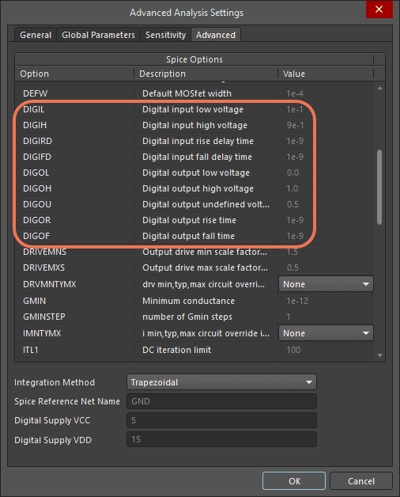Click the Digital input low voltage description

[x=193, y=110]
